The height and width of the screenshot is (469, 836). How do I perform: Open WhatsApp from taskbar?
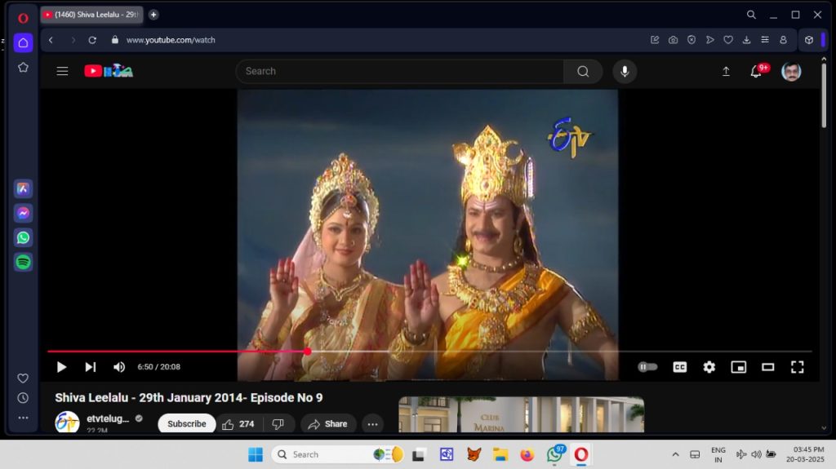(554, 454)
